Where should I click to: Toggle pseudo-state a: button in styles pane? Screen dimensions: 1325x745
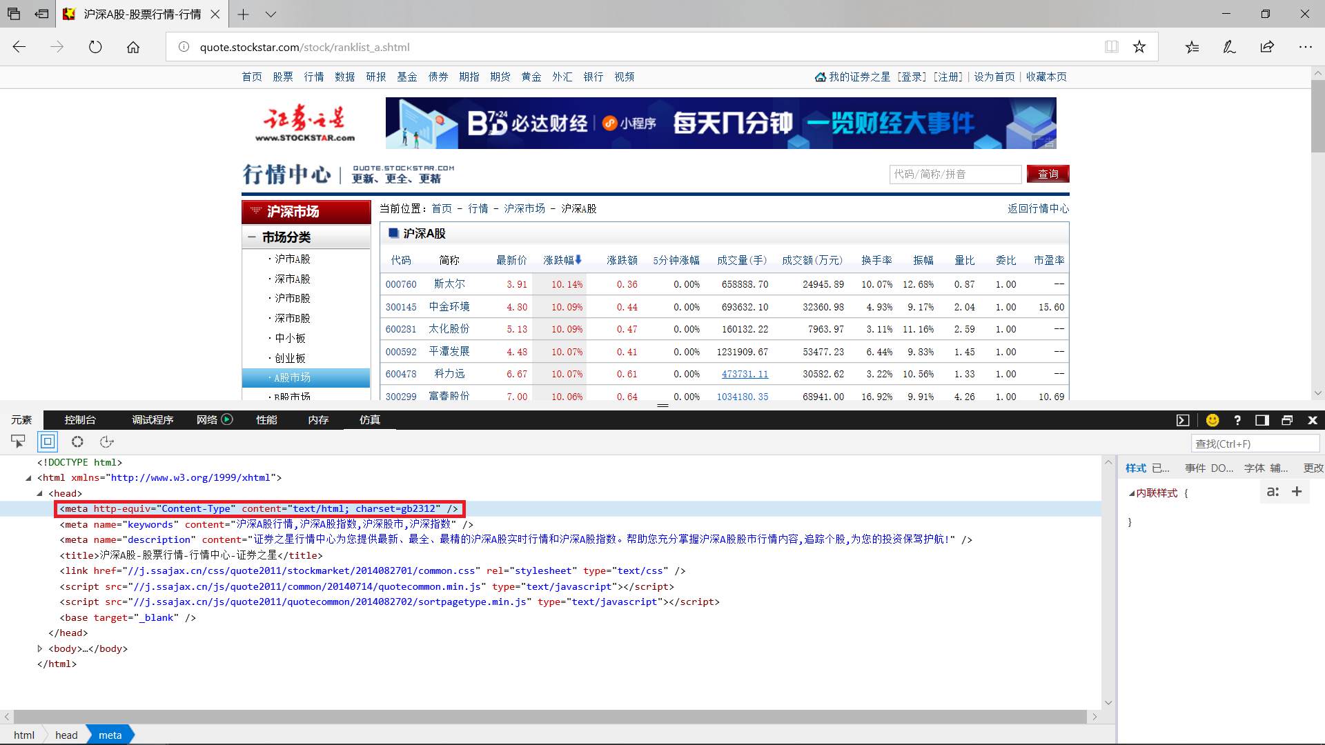pyautogui.click(x=1273, y=492)
